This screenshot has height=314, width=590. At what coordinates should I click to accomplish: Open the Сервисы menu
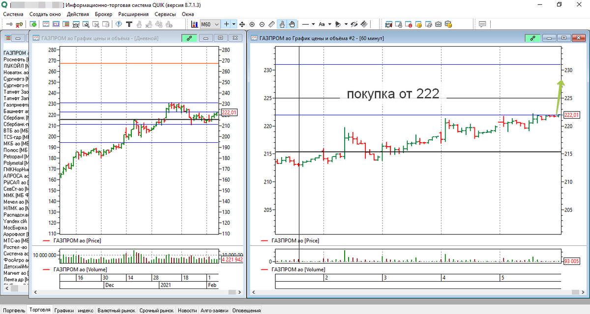pyautogui.click(x=165, y=14)
